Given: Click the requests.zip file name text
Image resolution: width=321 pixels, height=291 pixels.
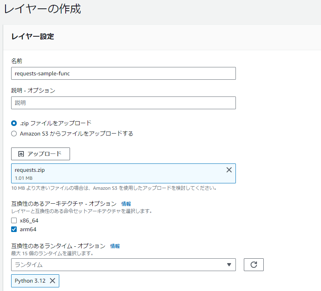Looking at the screenshot, I should [30, 170].
